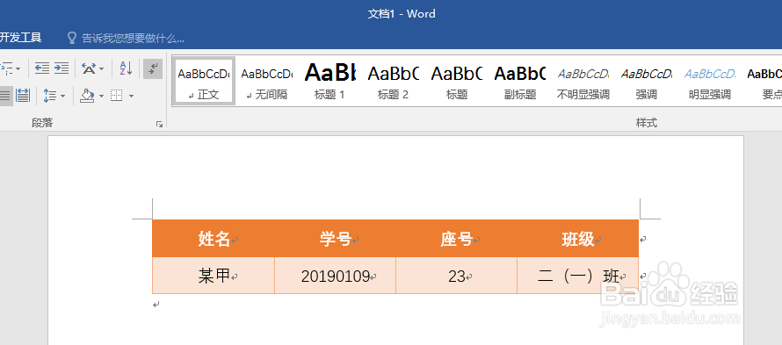Click the table cell containing 23
This screenshot has height=345, width=782.
(x=456, y=276)
